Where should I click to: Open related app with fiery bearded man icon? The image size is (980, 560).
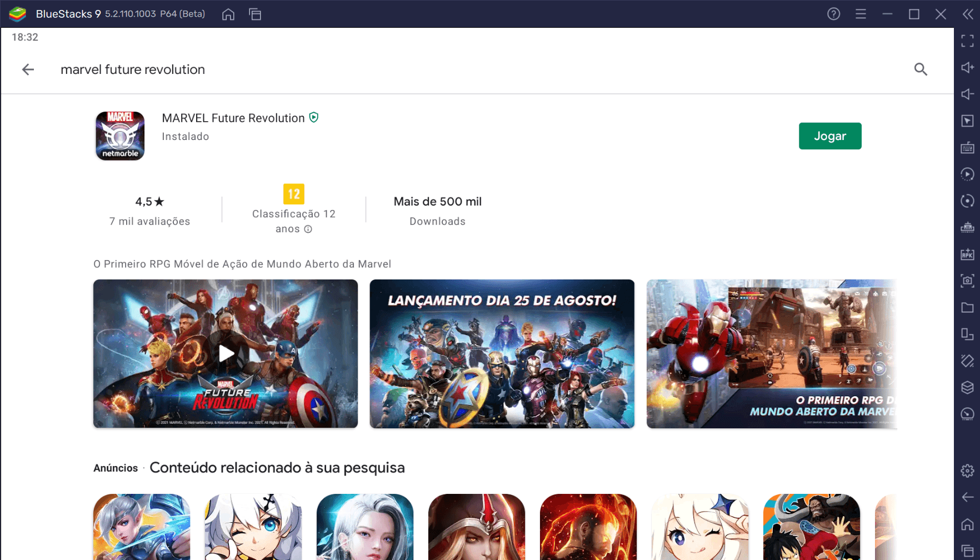pyautogui.click(x=588, y=527)
